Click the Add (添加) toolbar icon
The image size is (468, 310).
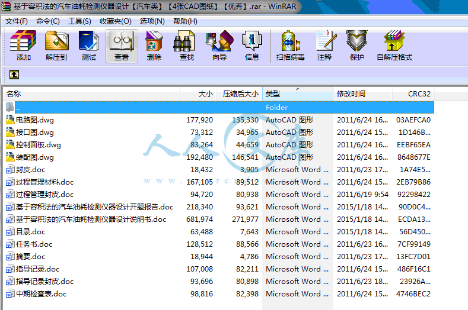(23, 46)
